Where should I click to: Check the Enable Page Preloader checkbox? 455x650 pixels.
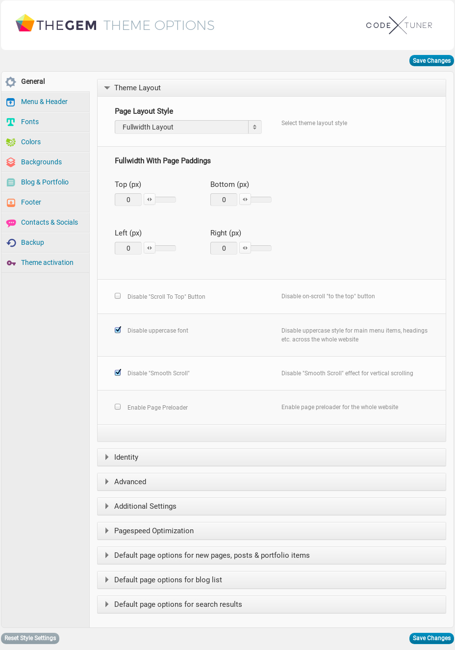(118, 407)
